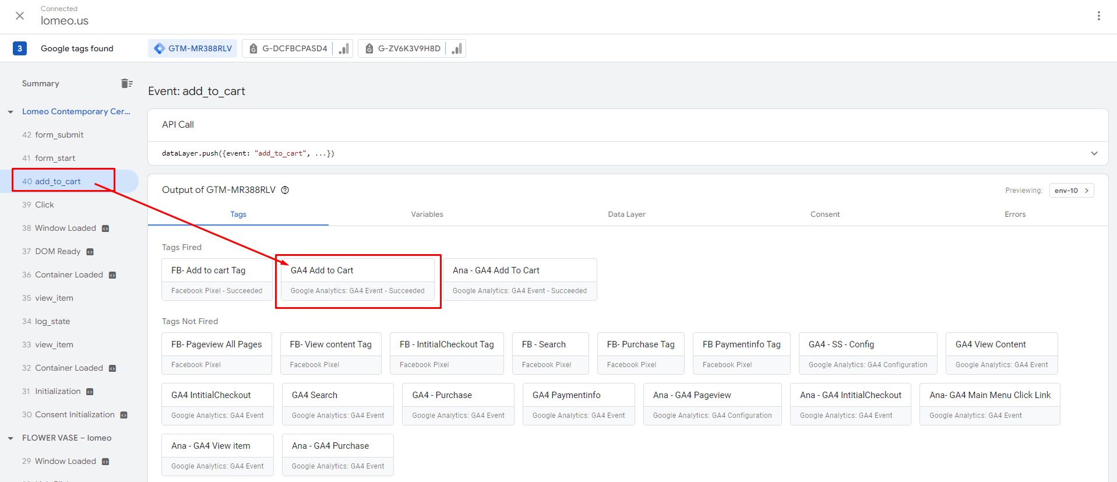Click the help icon beside Output of GTM-MR388RLV
The image size is (1117, 482).
tap(285, 190)
